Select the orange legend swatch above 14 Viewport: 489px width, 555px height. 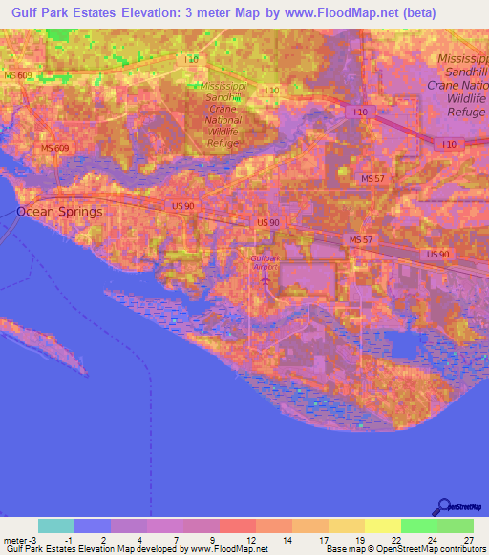click(310, 526)
